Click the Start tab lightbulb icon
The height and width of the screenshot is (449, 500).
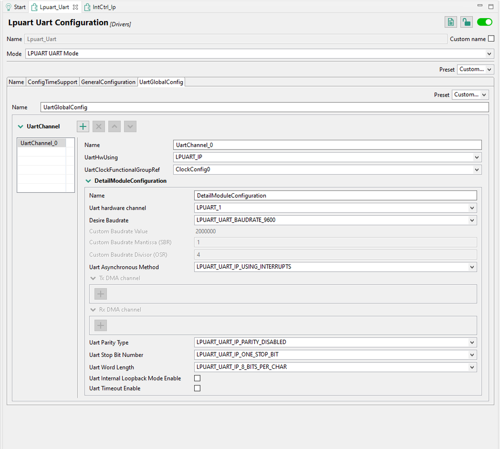coord(9,7)
